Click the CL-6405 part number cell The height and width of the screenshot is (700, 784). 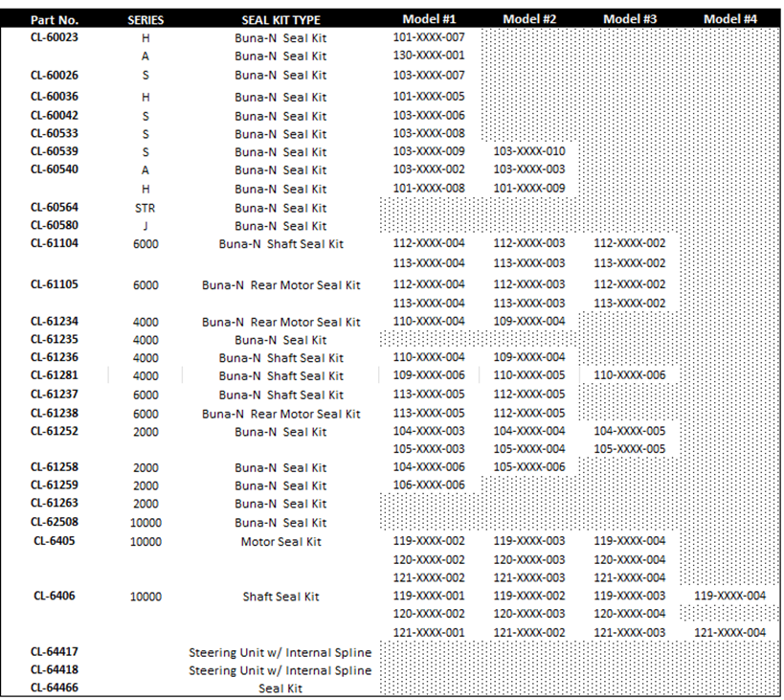(x=55, y=541)
